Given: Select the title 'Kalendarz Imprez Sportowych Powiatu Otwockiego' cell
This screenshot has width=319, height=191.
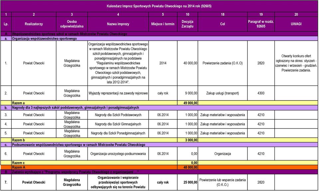Looking at the screenshot, I should tap(159, 6).
